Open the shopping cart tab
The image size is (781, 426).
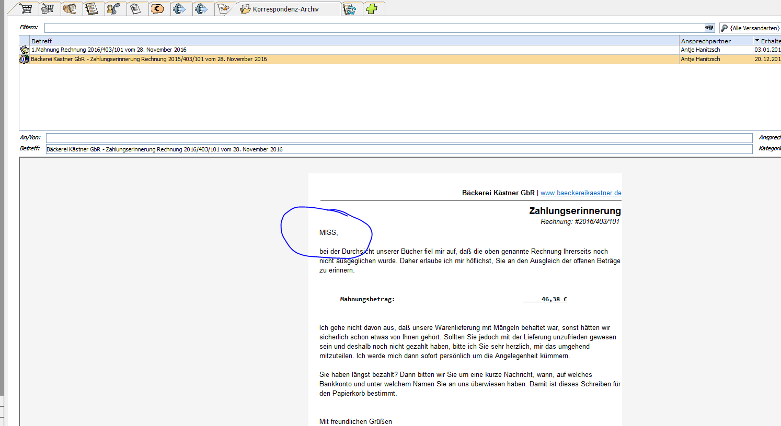pyautogui.click(x=26, y=9)
